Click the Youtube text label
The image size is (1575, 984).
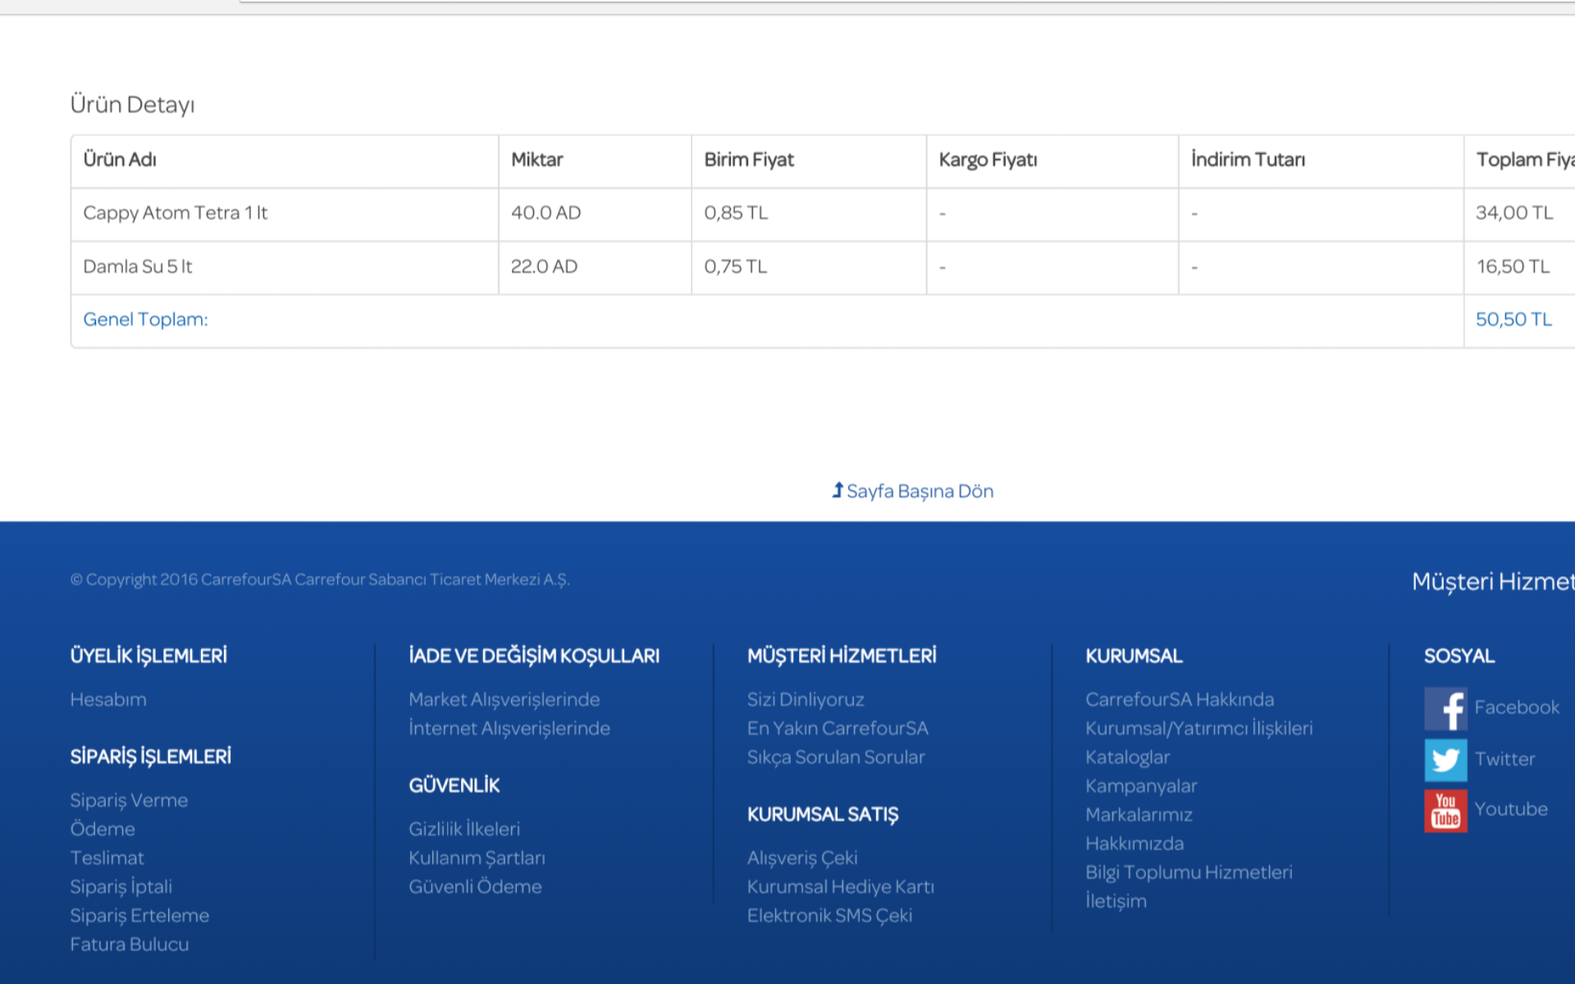coord(1511,809)
